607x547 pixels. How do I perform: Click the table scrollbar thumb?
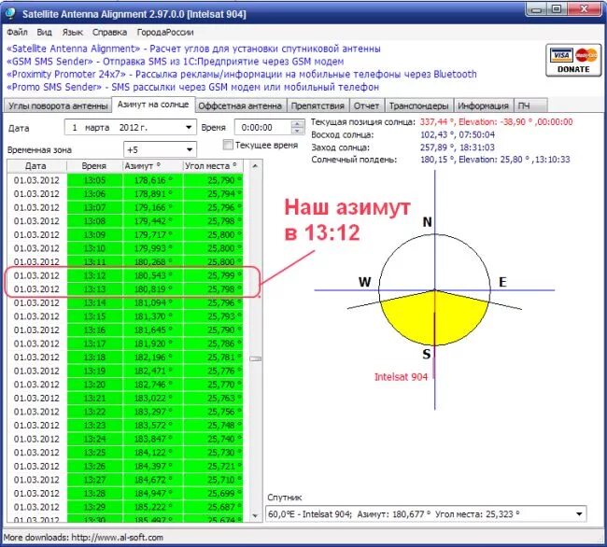click(255, 359)
